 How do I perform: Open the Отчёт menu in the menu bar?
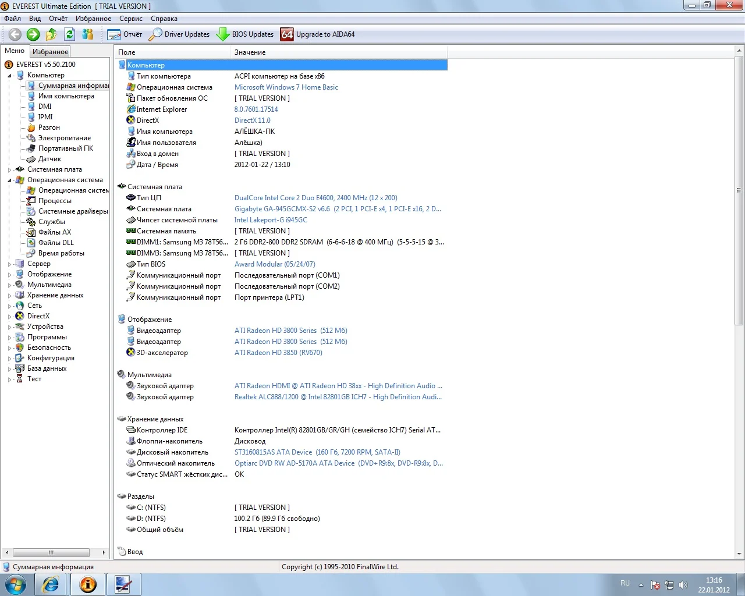pos(58,19)
